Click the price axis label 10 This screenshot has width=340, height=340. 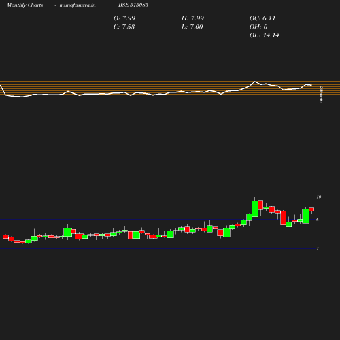coord(319,197)
